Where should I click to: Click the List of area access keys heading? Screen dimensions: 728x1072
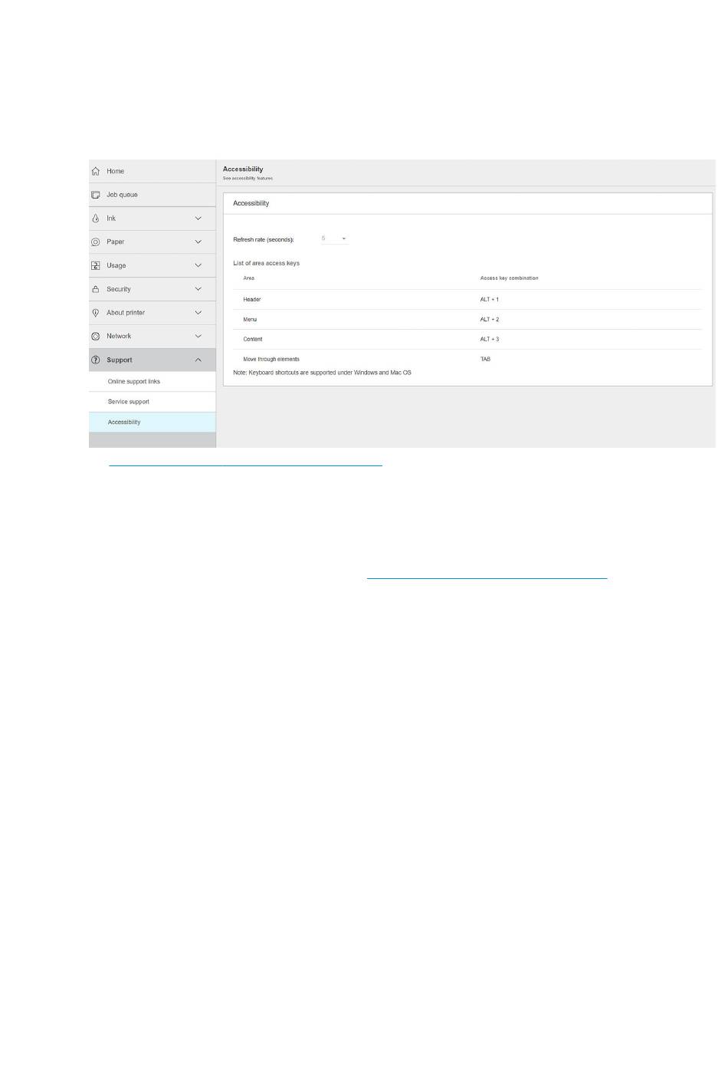click(x=267, y=263)
